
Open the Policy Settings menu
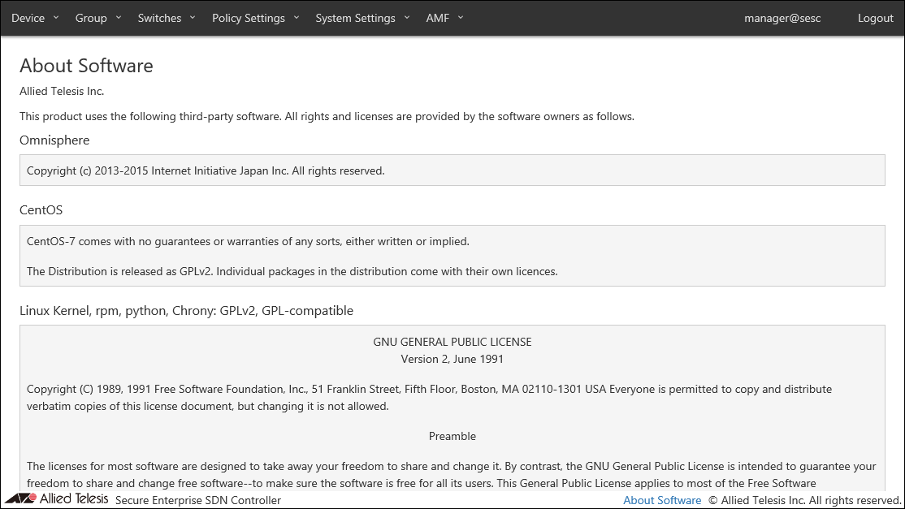(255, 18)
